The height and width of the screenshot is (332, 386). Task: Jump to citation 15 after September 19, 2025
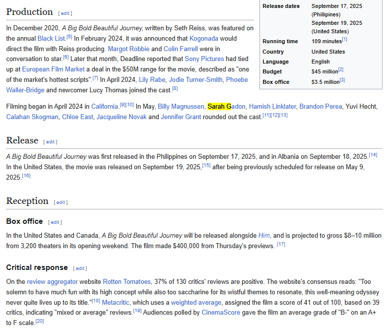pyautogui.click(x=206, y=165)
